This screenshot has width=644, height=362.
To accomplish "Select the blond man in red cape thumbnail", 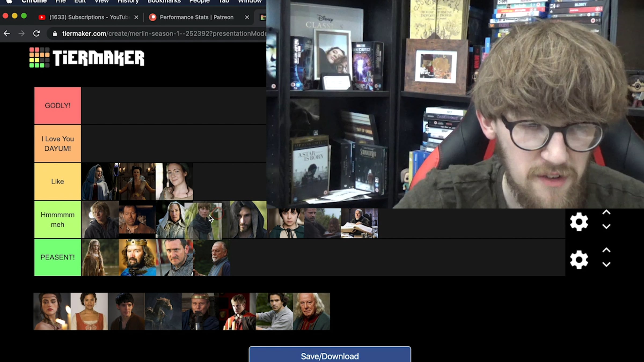I will click(x=237, y=312).
